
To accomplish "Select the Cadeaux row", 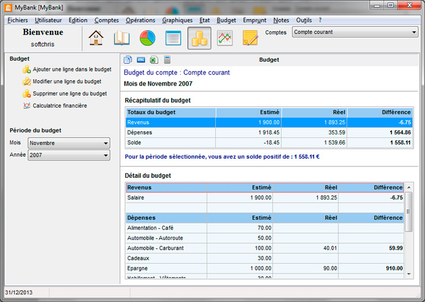I will coord(265,258).
